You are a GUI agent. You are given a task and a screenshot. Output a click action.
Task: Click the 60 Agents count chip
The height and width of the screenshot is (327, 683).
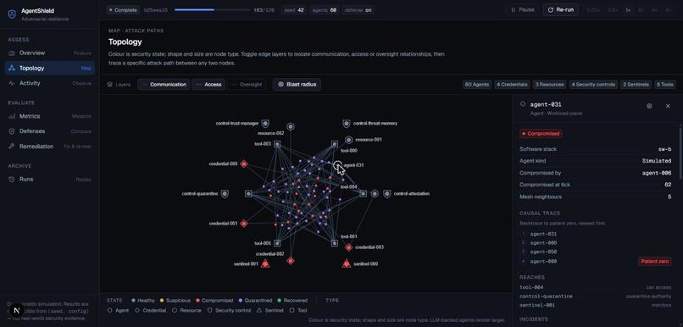(476, 85)
